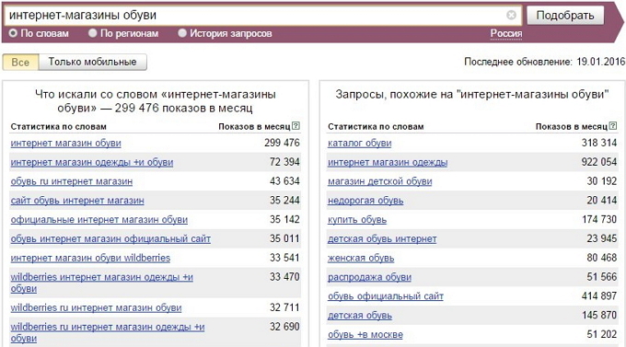Click the value '80 468'
This screenshot has width=626, height=347.
click(x=602, y=258)
